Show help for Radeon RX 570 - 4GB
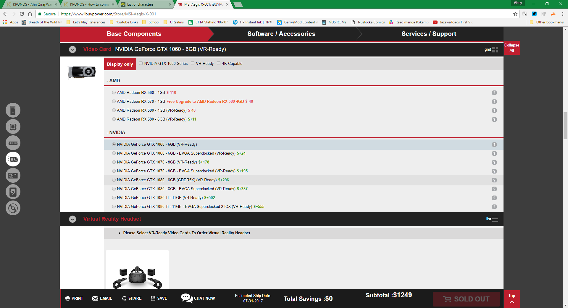Image resolution: width=568 pixels, height=308 pixels. [494, 102]
